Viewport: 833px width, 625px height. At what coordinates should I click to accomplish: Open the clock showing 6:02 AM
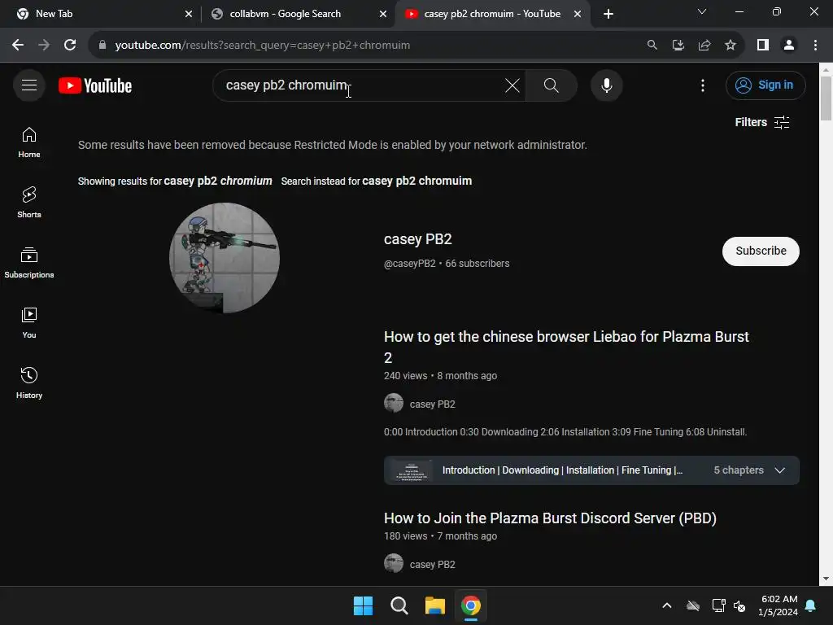point(778,605)
